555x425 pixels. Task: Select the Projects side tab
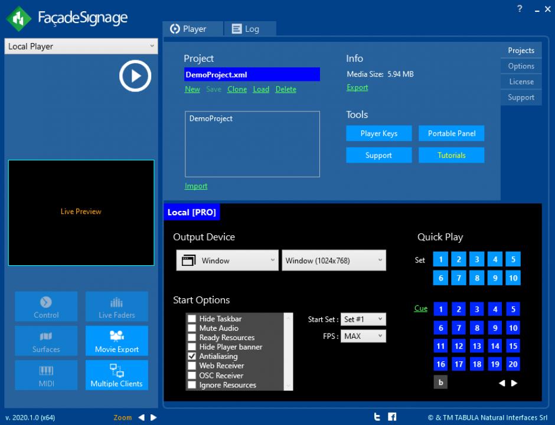click(521, 50)
